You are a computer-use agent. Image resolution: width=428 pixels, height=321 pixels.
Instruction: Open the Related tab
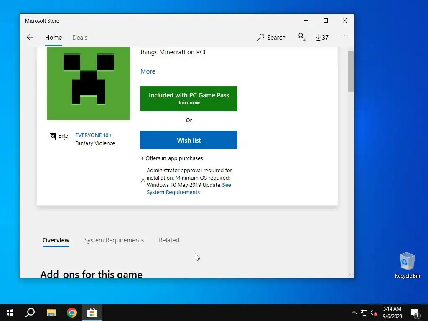point(169,240)
